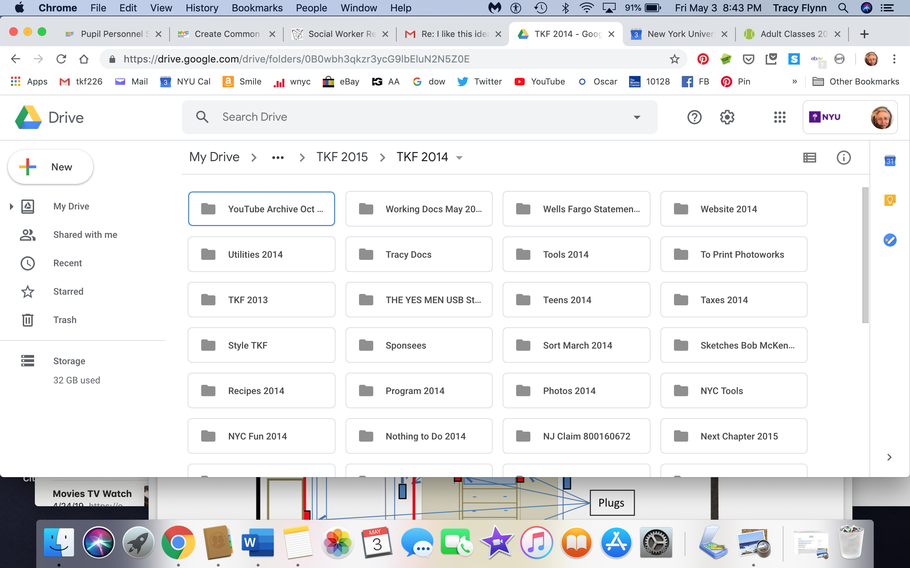Click the grid view toggle icon
This screenshot has width=910, height=568.
[x=810, y=157]
